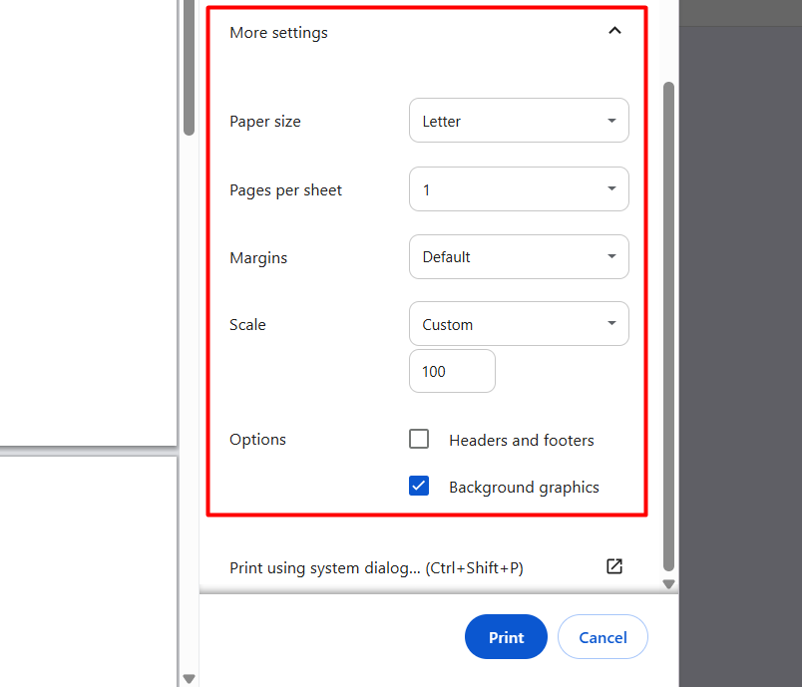Click the Margins label
Screen dimensions: 802x687
258,258
